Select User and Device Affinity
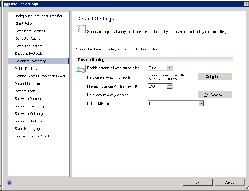The height and width of the screenshot is (191, 249). click(x=38, y=136)
